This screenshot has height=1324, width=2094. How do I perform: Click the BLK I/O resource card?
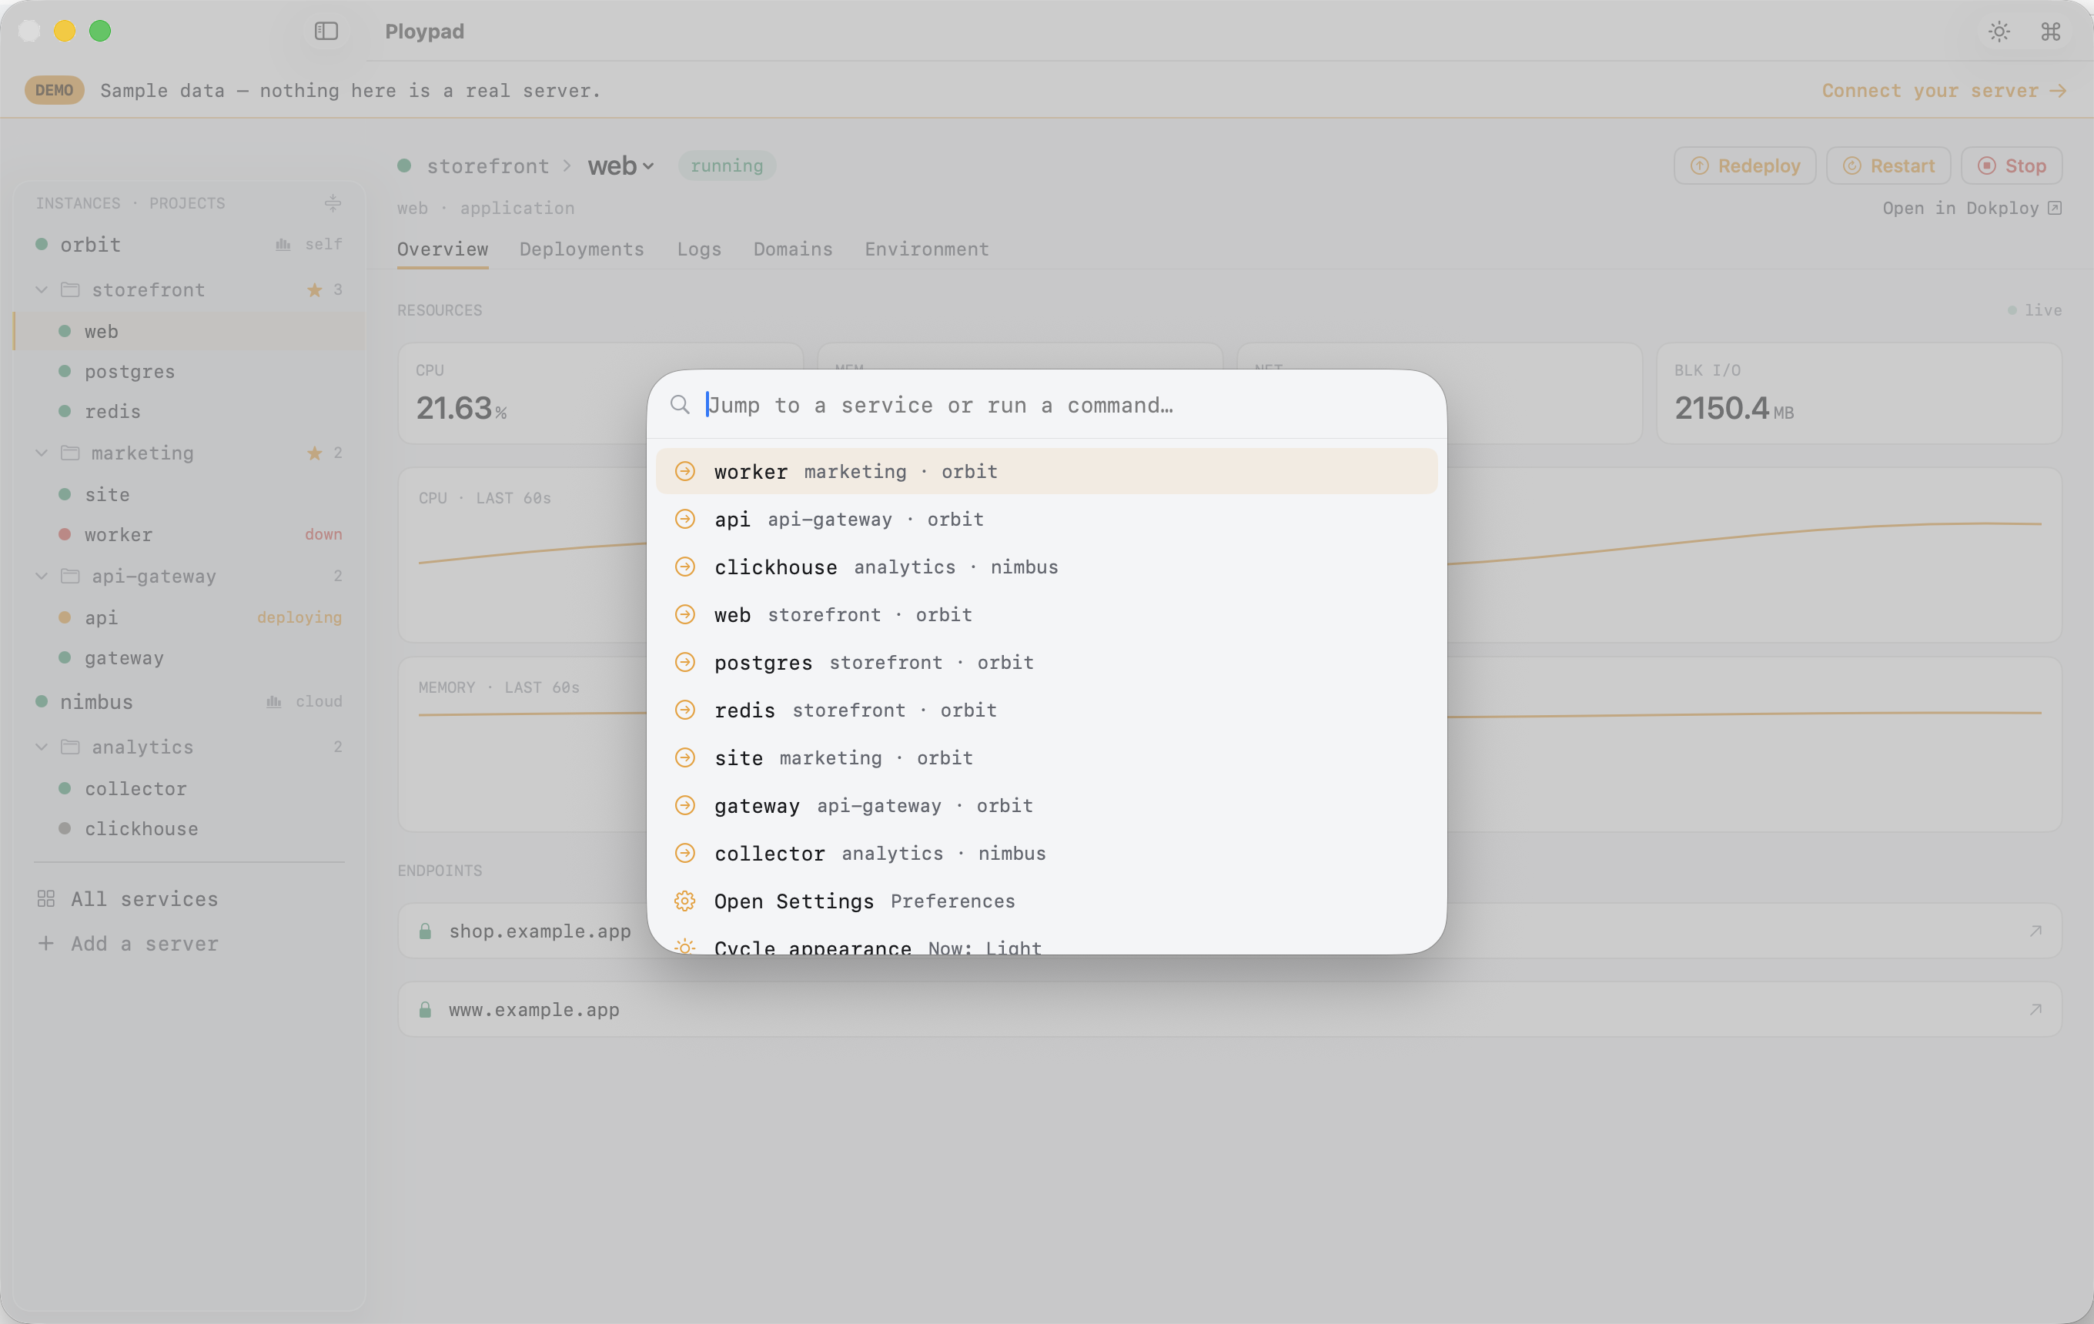[x=1858, y=394]
